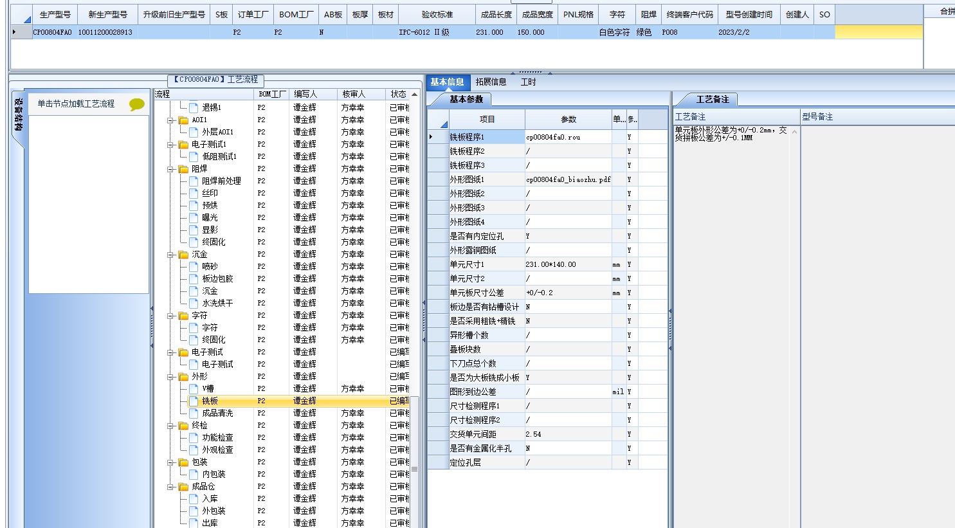Click the document icon of 外层AOI1
Viewport: 955px width, 528px height.
(194, 132)
